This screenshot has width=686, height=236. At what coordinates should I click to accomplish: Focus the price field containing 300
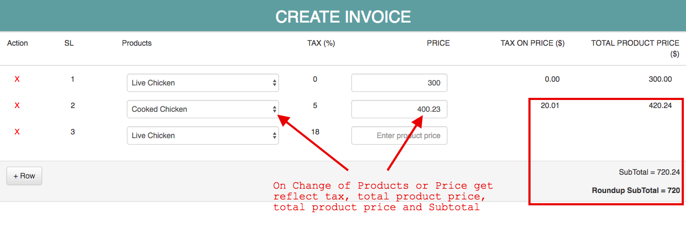point(399,83)
